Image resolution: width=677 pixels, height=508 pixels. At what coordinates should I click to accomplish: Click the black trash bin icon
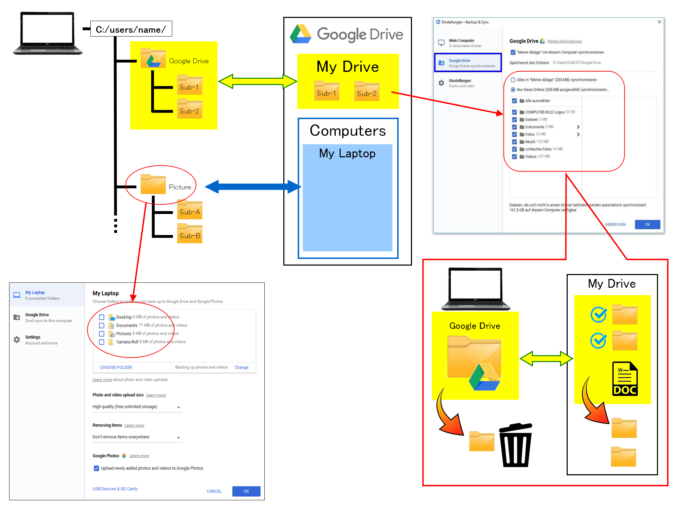tap(516, 445)
